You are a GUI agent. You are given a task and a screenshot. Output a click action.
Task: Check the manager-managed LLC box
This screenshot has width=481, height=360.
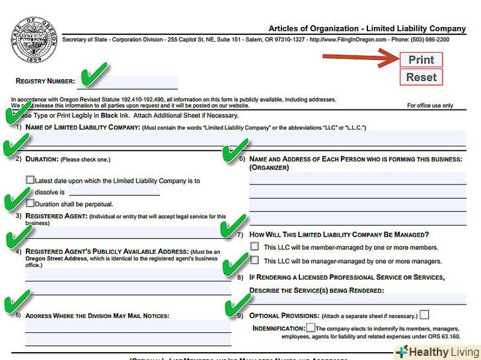tap(254, 260)
